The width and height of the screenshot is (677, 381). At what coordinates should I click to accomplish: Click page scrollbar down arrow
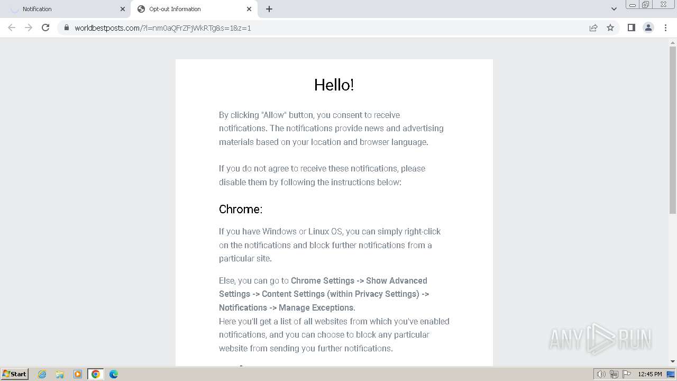673,361
